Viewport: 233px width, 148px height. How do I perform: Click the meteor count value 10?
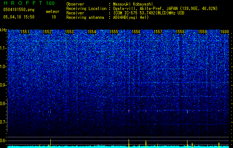[x=54, y=17]
